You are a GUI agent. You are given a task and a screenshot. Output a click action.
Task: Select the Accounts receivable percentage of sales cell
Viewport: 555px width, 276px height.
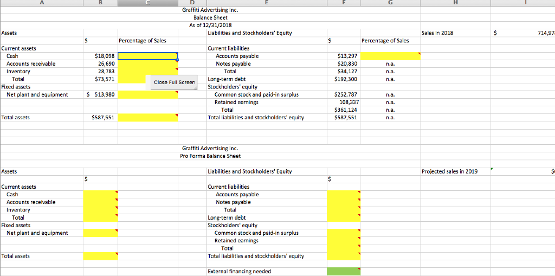point(147,64)
